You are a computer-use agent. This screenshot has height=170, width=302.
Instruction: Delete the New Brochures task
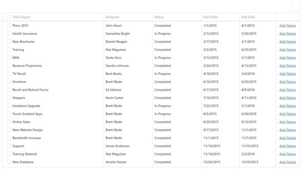[291, 42]
